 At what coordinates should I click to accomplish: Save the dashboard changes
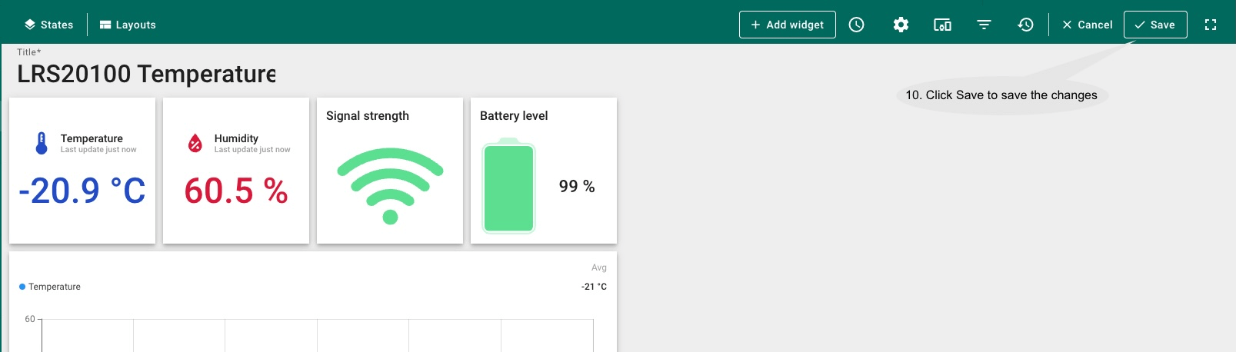tap(1154, 25)
